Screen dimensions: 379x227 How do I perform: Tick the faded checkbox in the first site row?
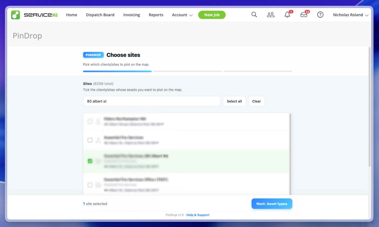(90, 121)
